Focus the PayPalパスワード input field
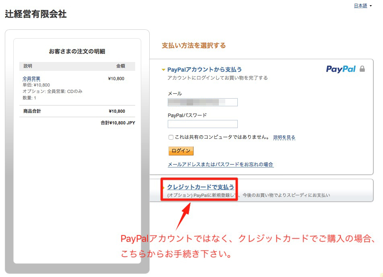This screenshot has height=277, width=383. (x=202, y=124)
